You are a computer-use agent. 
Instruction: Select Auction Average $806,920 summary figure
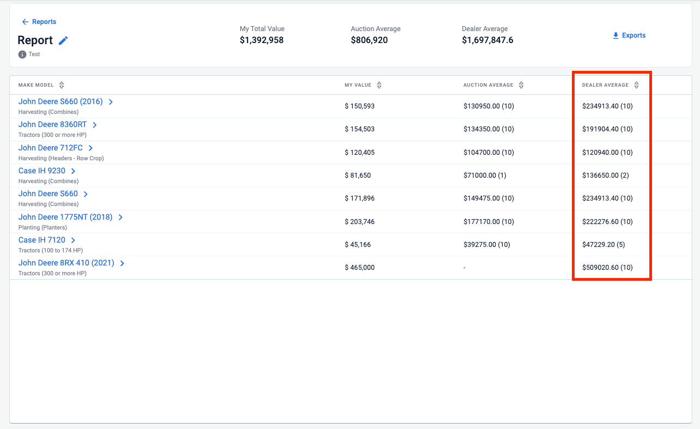pyautogui.click(x=370, y=40)
